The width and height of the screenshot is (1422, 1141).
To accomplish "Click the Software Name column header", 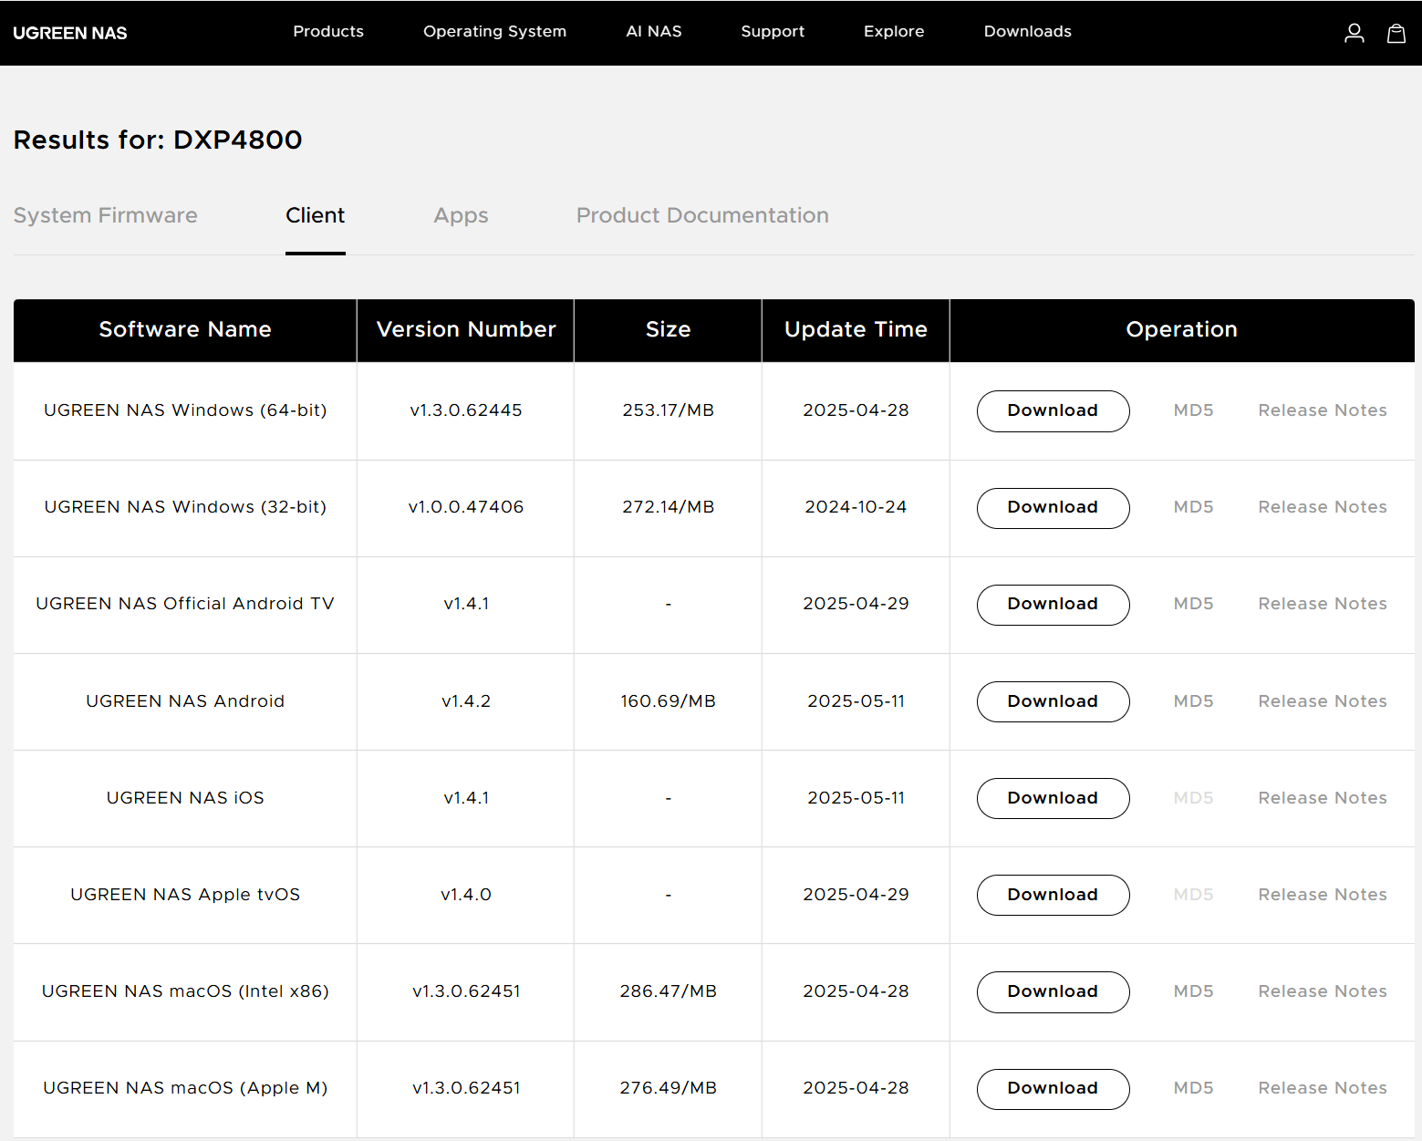I will 185,329.
